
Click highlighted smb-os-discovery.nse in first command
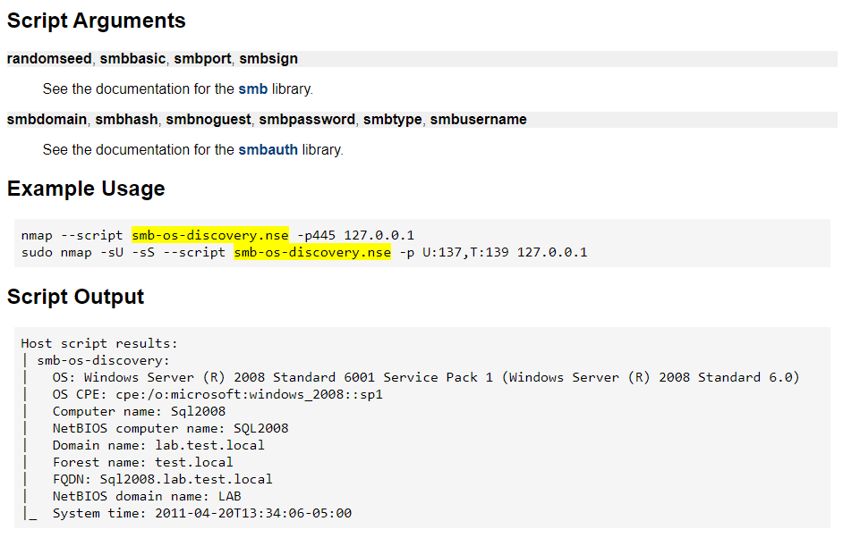(x=210, y=235)
